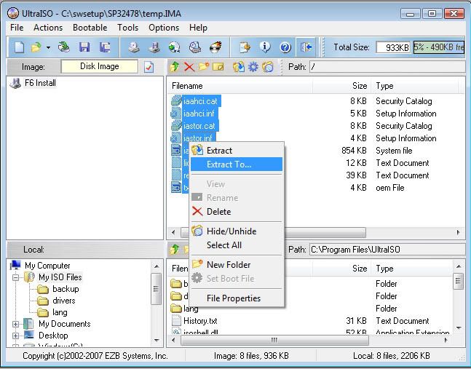The image size is (471, 369).
Task: Select F6 Install in the image tree
Action: tap(40, 83)
